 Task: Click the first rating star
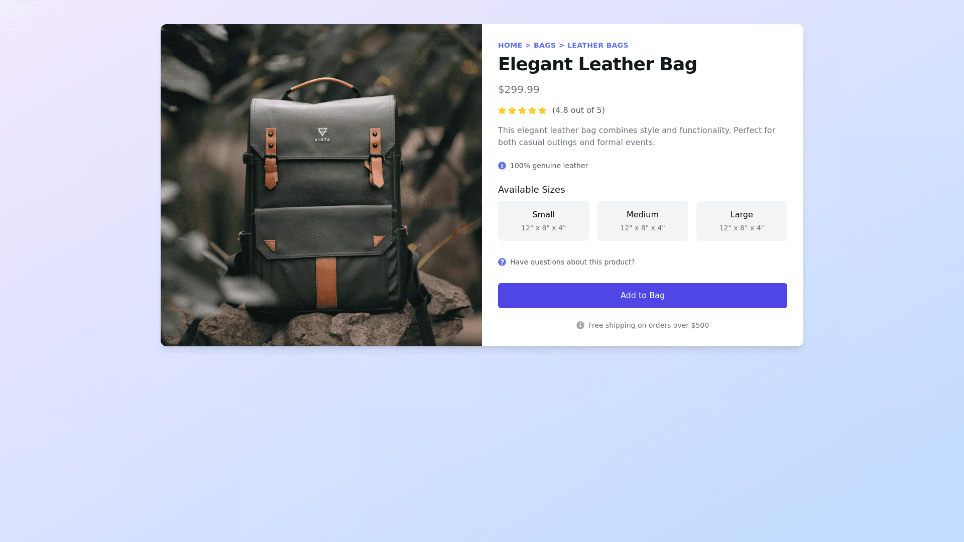pos(502,110)
